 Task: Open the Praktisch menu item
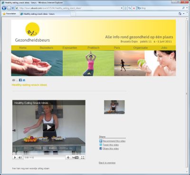94,48
